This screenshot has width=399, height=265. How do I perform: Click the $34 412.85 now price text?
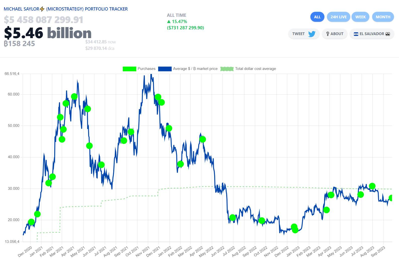100,42
